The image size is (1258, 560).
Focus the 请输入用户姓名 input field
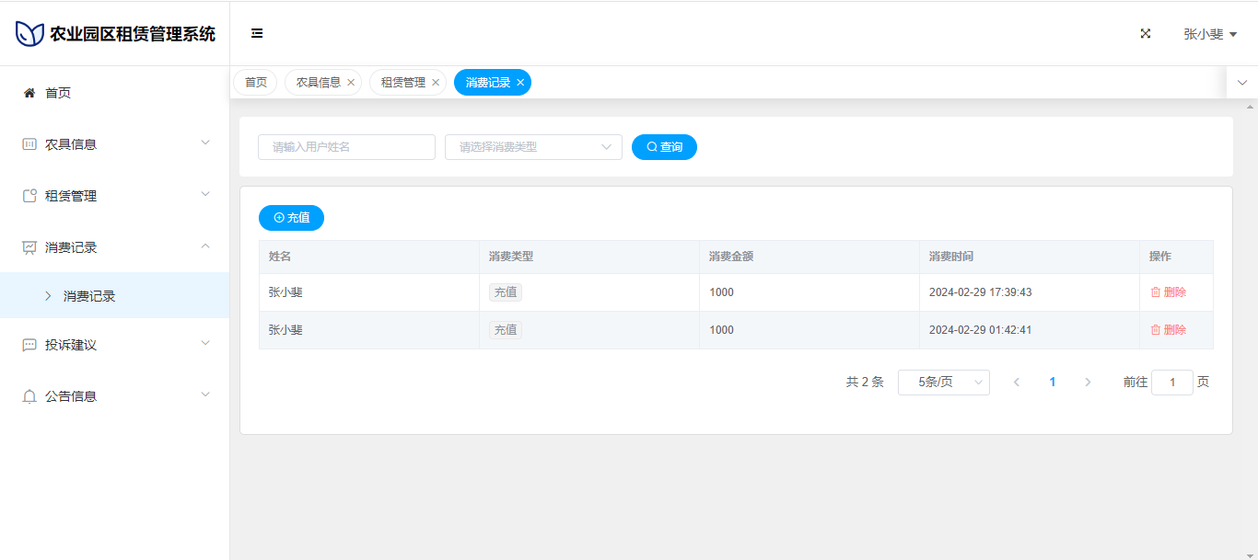346,147
